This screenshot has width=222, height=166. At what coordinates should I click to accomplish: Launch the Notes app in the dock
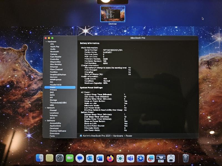click(x=50, y=158)
